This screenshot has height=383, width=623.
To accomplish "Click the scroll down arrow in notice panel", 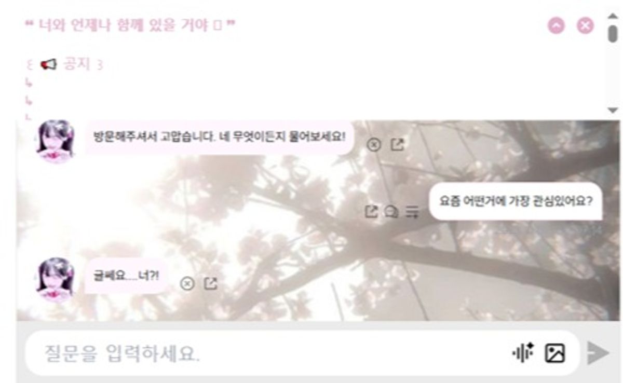I will click(613, 110).
